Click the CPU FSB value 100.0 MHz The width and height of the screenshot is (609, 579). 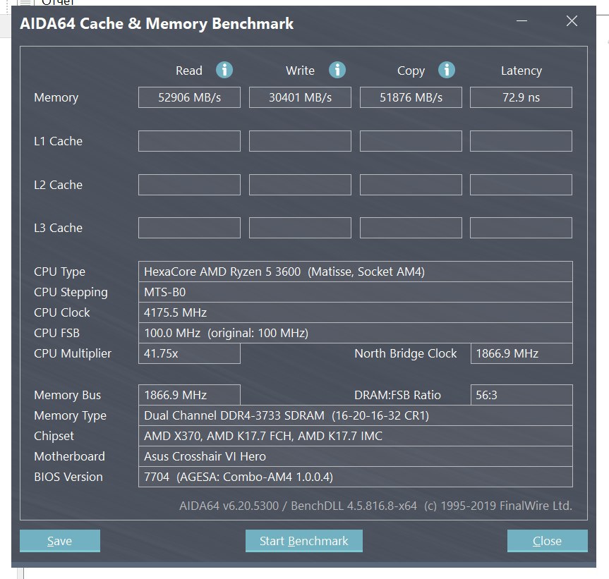(356, 333)
